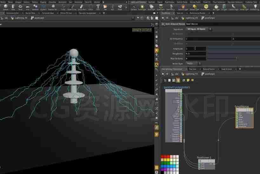Screen dimensions: 260x174
Task: Select the geometryvopglobal1 node
Action: pyautogui.click(x=174, y=116)
